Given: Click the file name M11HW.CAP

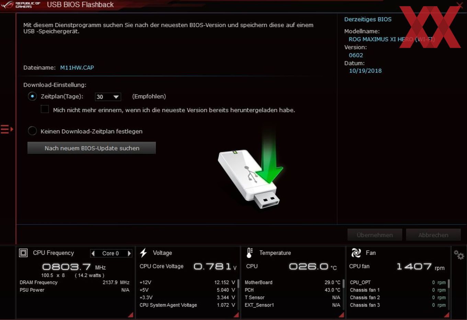Looking at the screenshot, I should tap(77, 68).
